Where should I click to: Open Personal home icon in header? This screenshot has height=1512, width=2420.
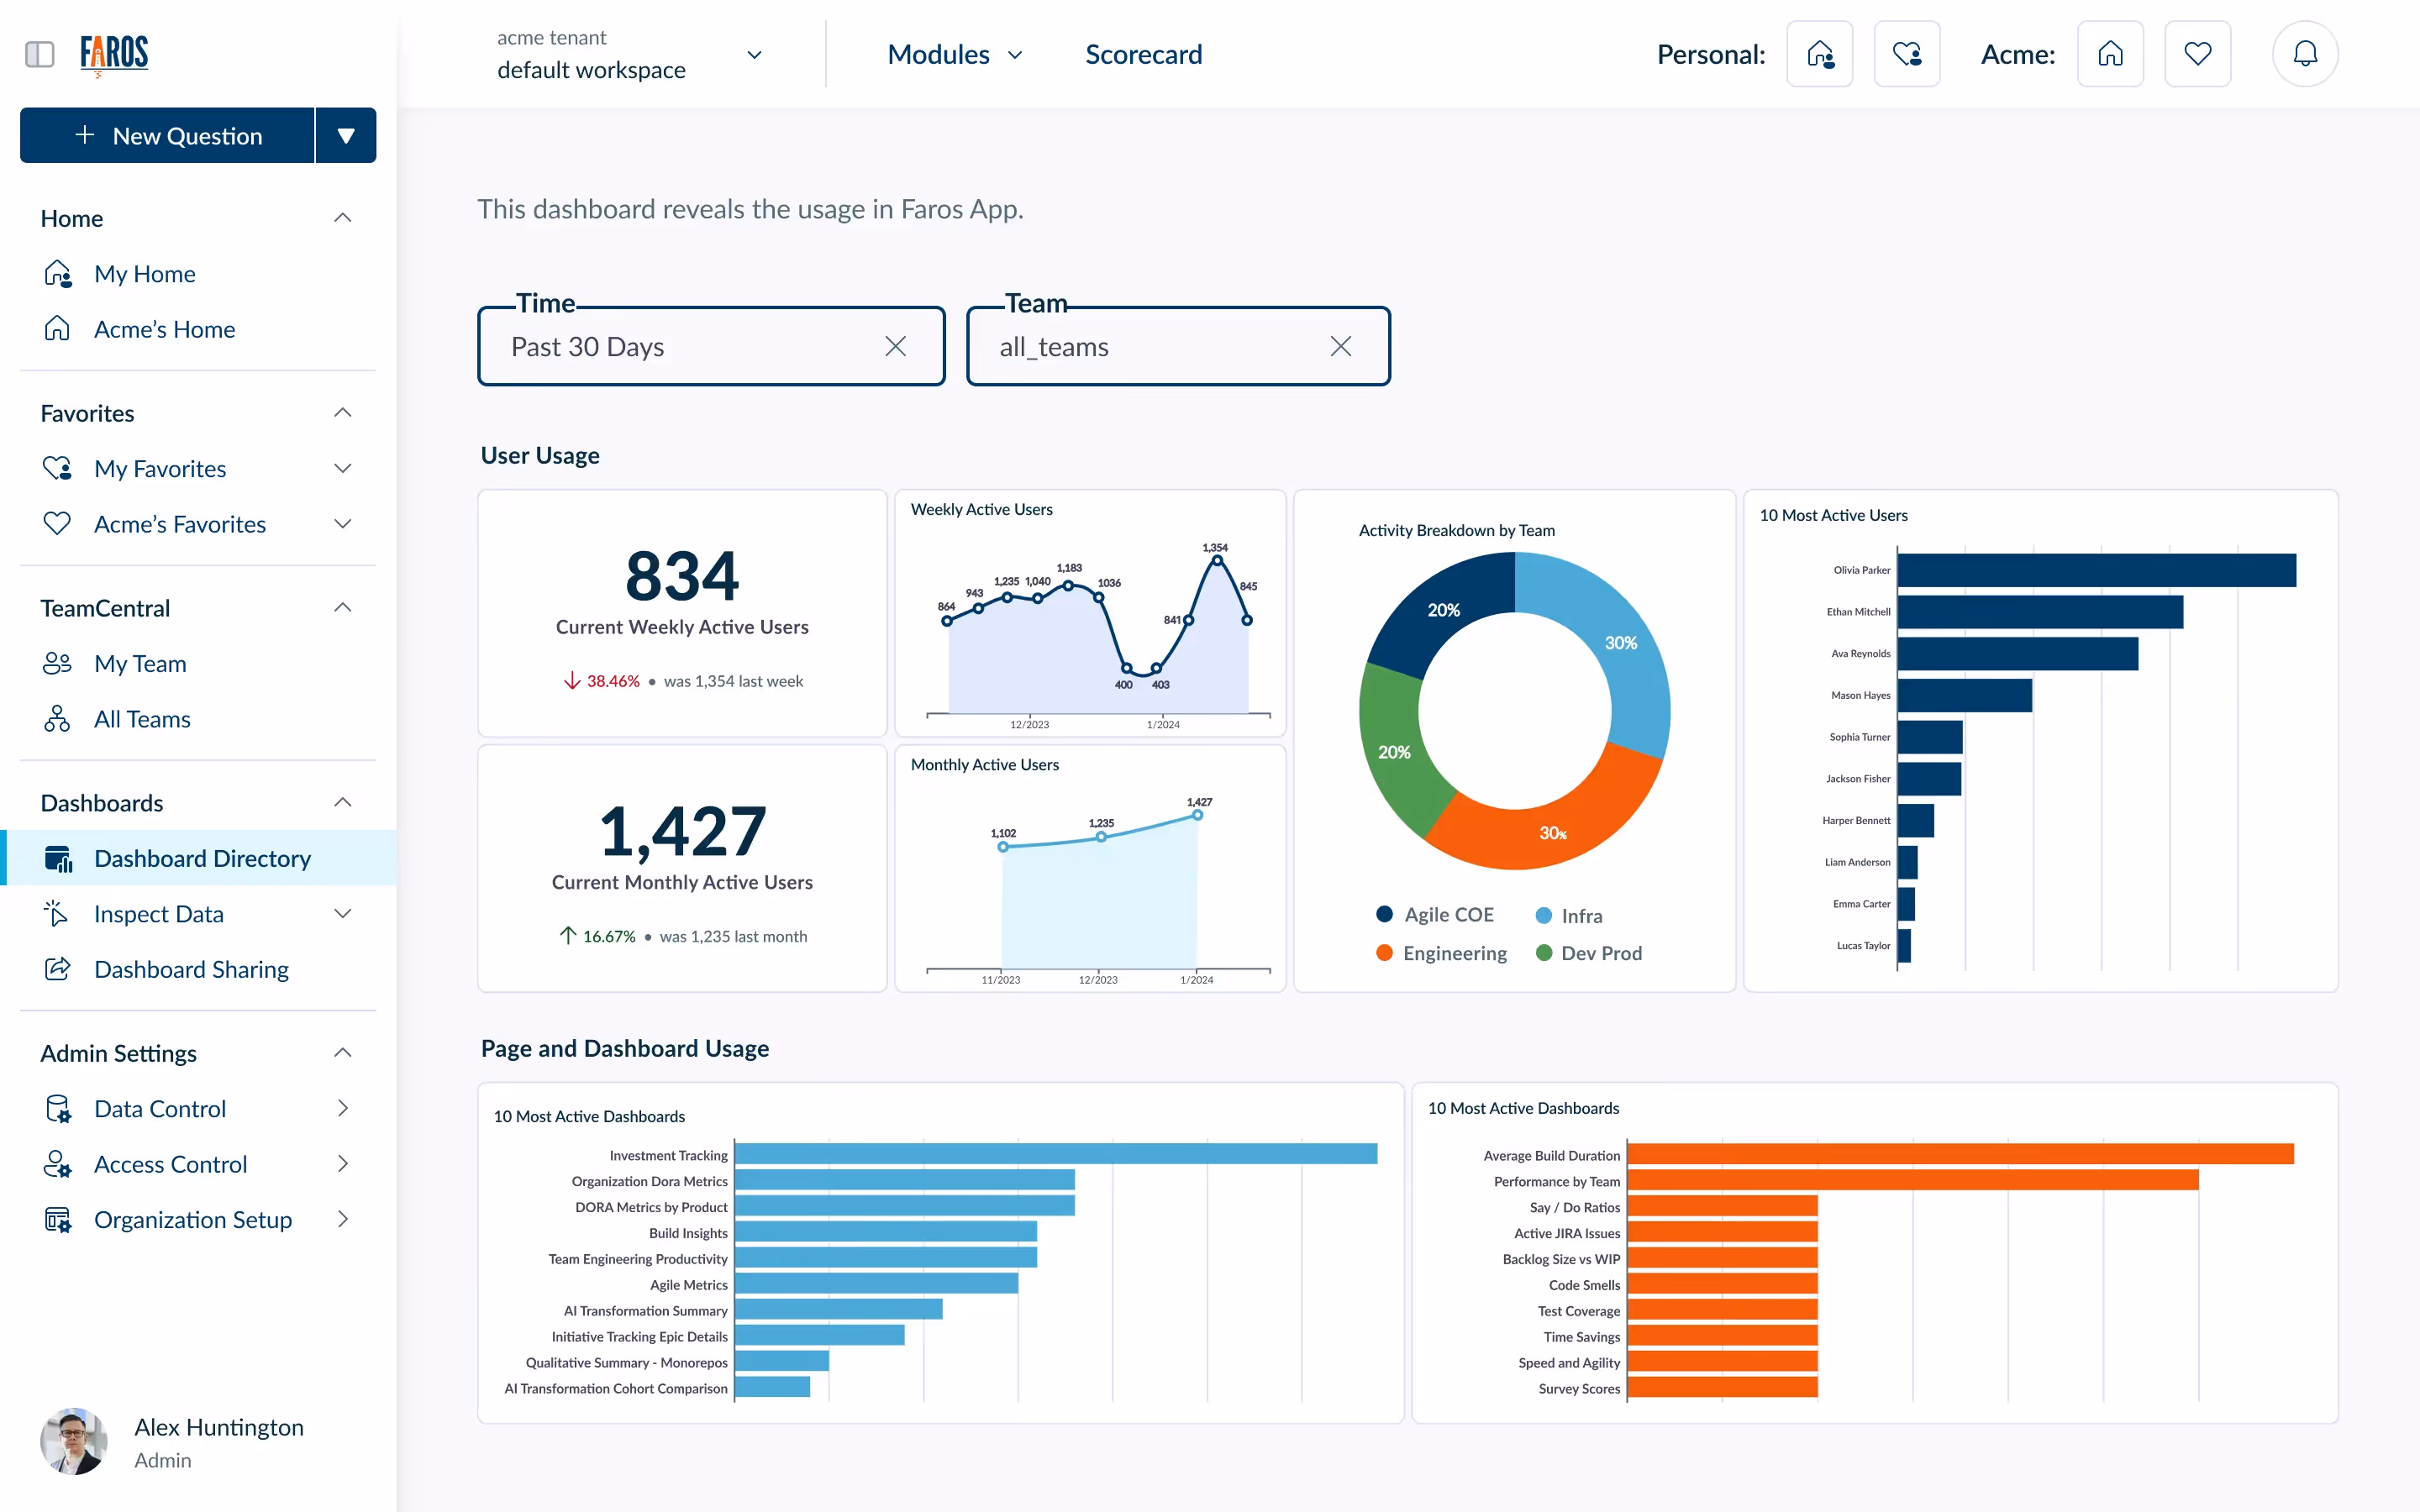(x=1819, y=54)
